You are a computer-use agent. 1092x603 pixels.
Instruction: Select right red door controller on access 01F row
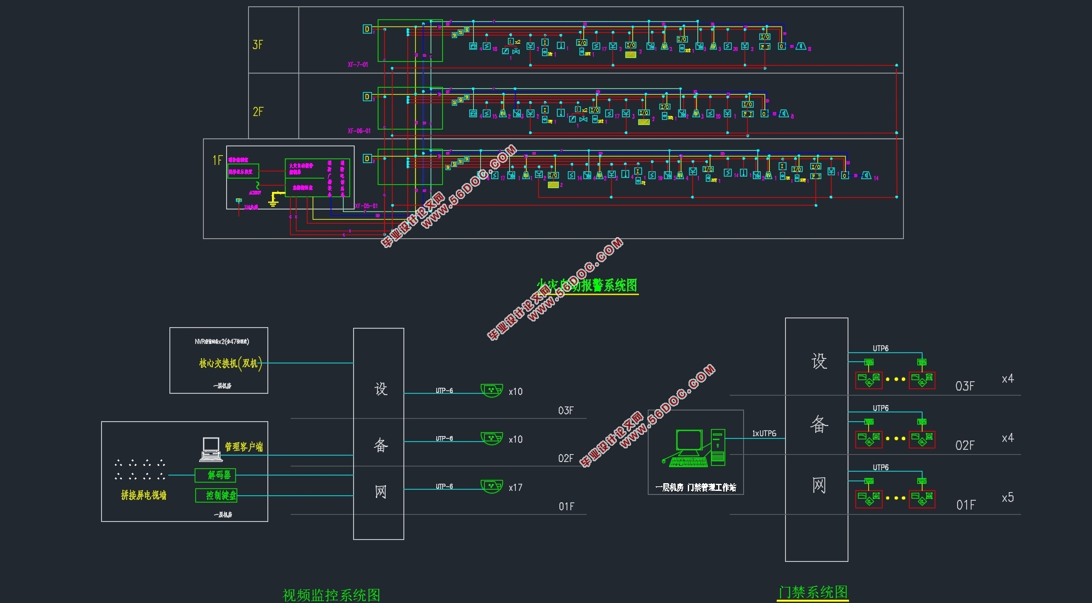[922, 499]
